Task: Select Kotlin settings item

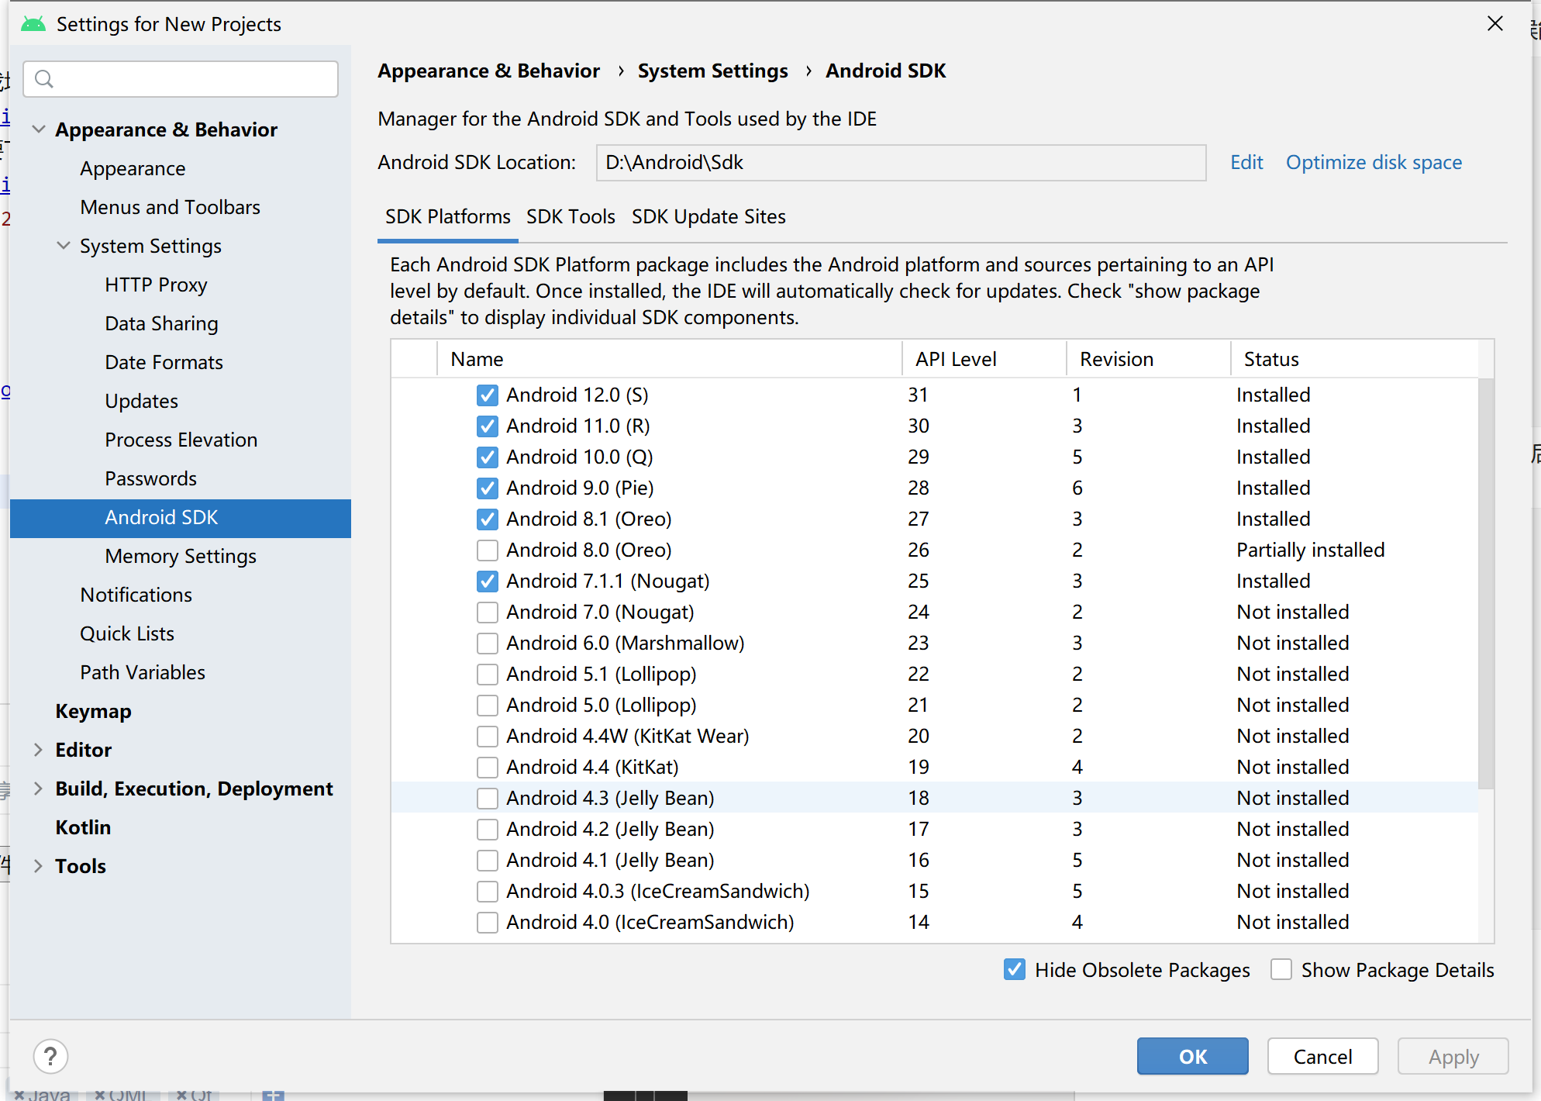Action: (x=83, y=827)
